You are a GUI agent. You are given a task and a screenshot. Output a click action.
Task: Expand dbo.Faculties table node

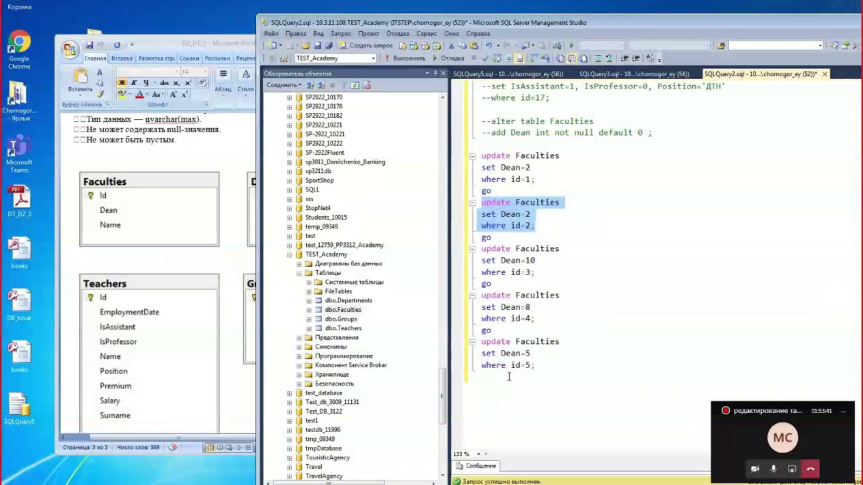pyautogui.click(x=309, y=310)
